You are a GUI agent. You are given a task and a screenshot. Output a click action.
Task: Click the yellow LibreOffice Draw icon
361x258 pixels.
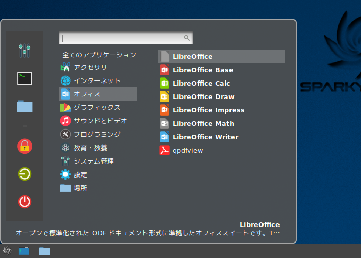click(165, 96)
